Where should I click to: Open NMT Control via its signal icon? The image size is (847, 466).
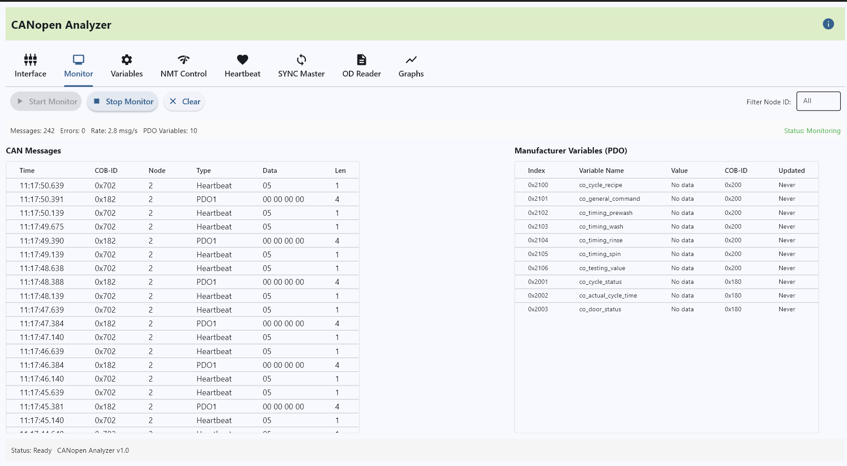[x=183, y=60]
